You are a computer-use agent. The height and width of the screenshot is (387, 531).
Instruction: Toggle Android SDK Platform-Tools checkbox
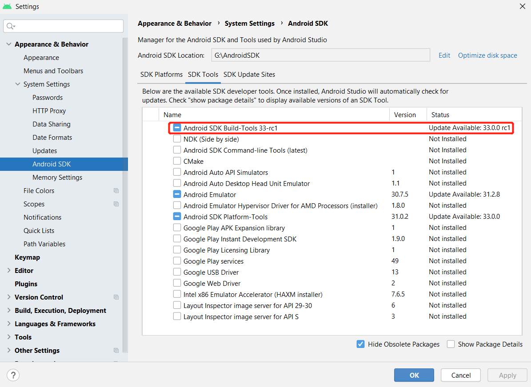(177, 217)
